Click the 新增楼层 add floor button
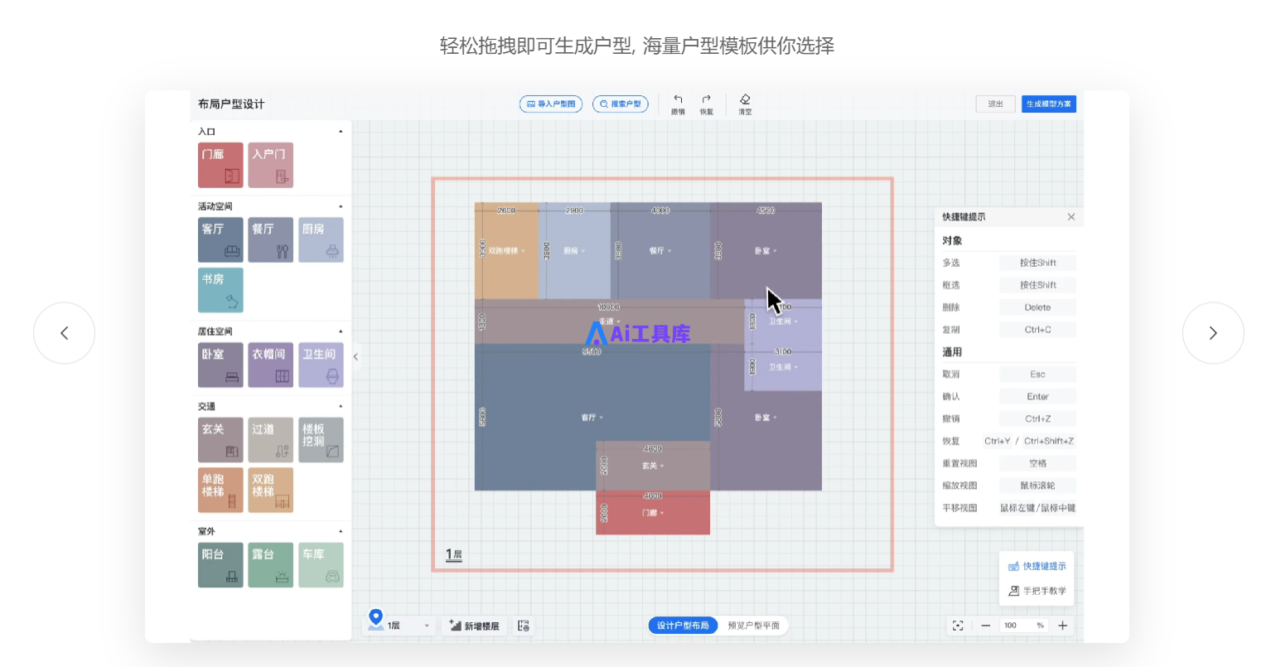This screenshot has width=1276, height=667. click(x=475, y=626)
